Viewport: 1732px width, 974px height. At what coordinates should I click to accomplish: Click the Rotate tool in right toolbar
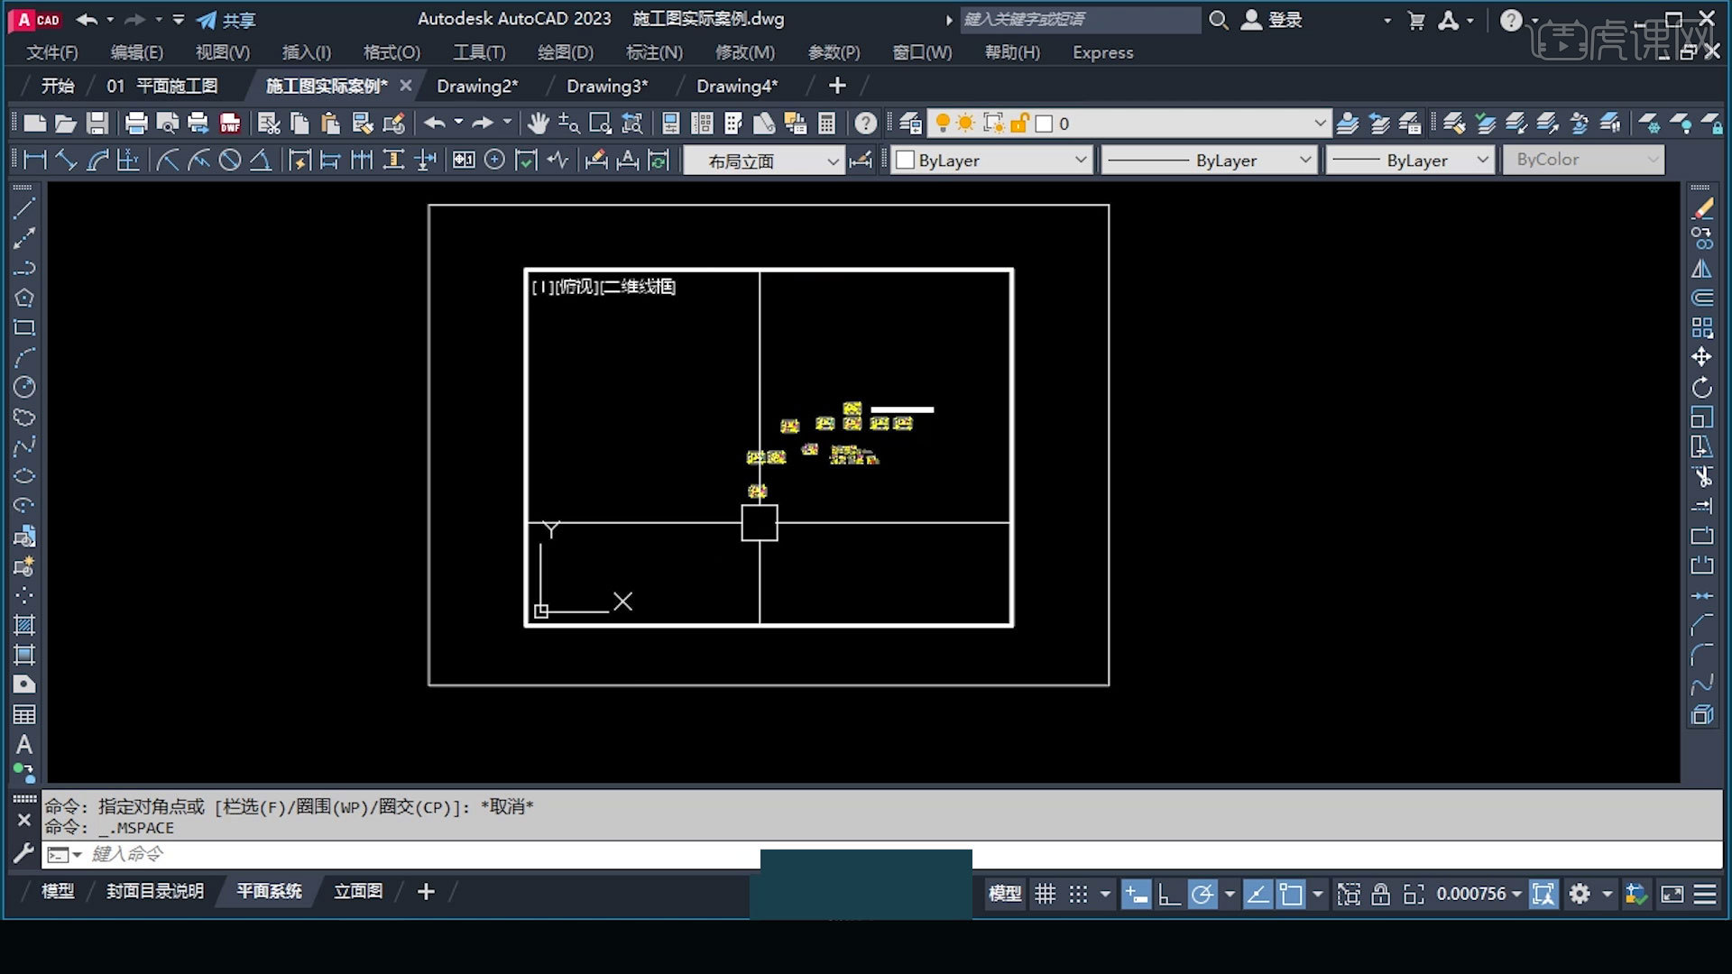pyautogui.click(x=1701, y=388)
